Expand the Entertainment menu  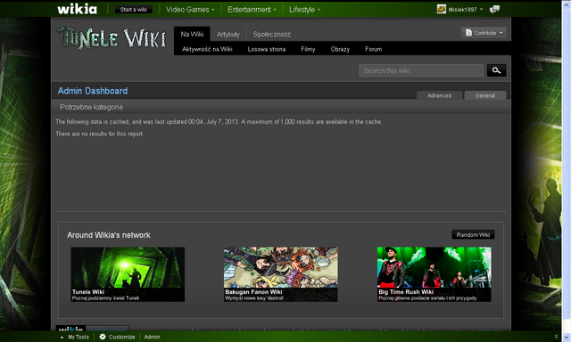click(252, 10)
